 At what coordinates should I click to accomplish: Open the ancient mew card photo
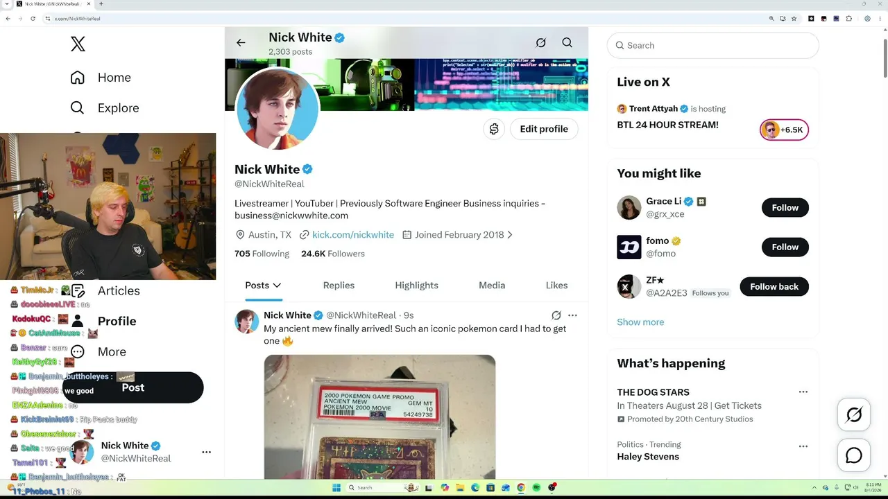point(379,417)
